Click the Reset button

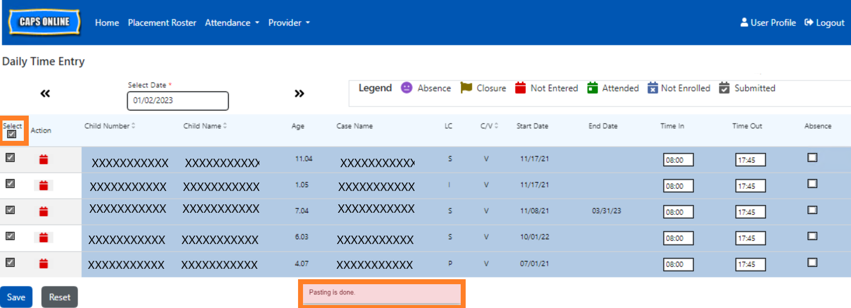[60, 297]
